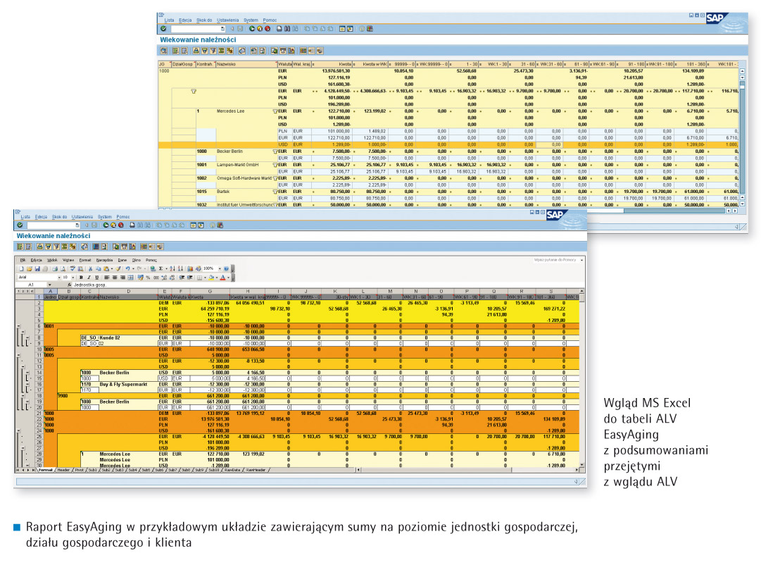Select Excel column header G
The height and width of the screenshot is (565, 761).
[210, 292]
